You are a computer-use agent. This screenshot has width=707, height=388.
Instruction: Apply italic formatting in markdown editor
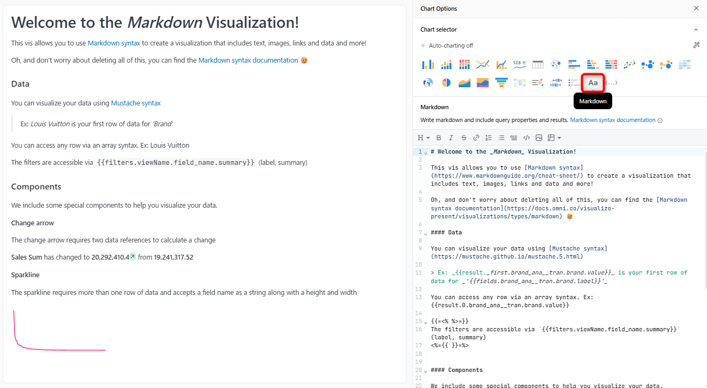click(x=451, y=138)
